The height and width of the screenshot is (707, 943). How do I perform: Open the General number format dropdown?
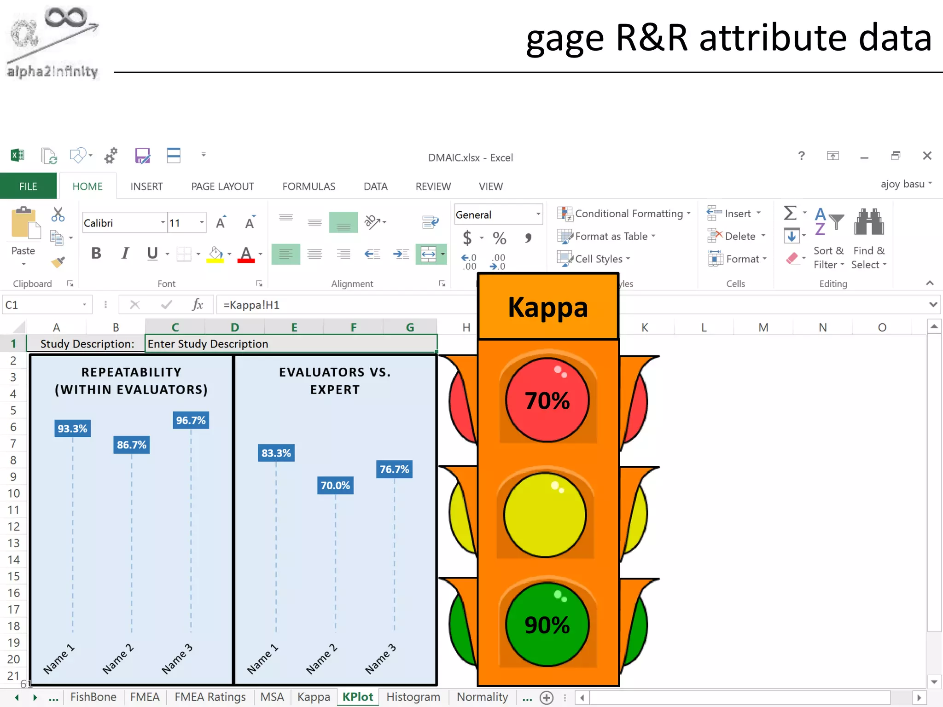point(538,214)
